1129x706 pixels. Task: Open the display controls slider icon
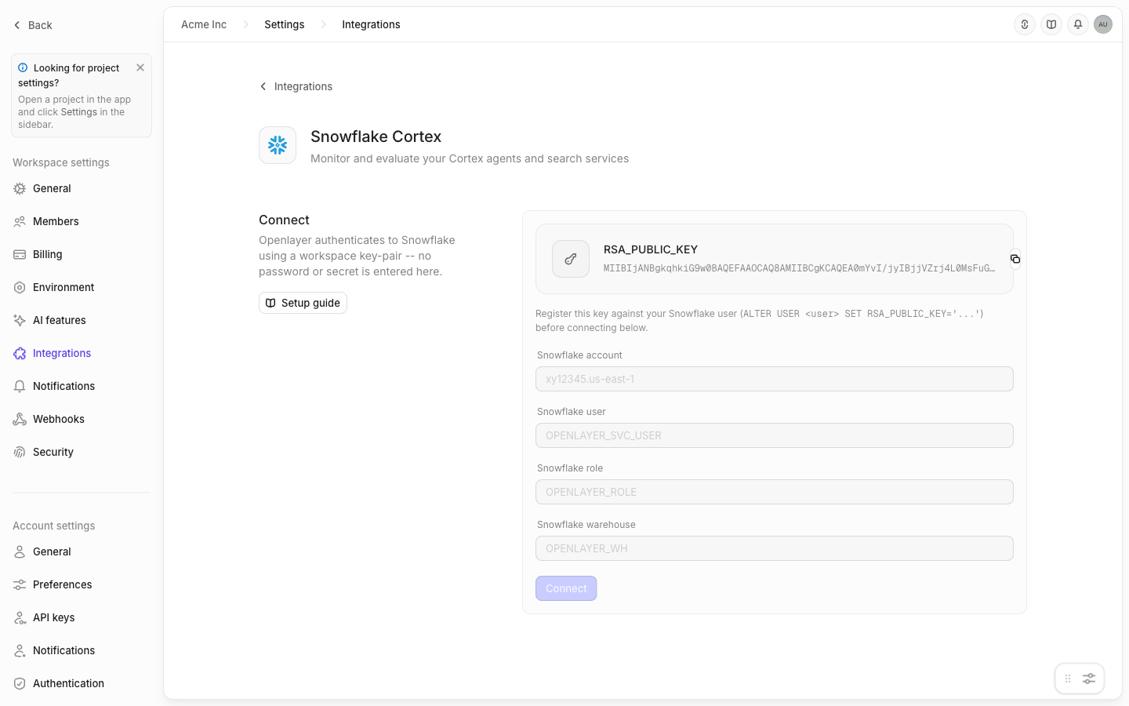pos(1089,679)
